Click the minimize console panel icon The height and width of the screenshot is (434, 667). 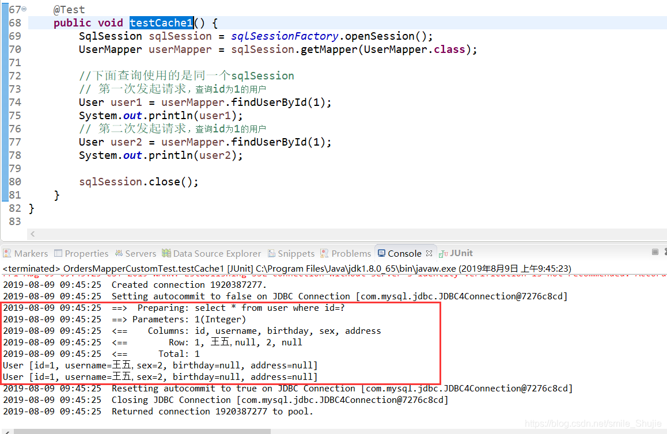(x=655, y=252)
